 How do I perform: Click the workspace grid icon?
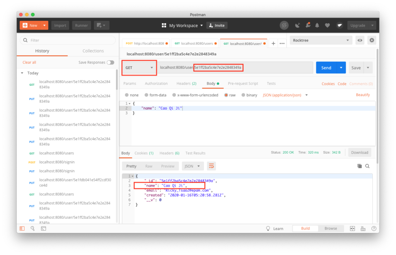click(x=164, y=25)
